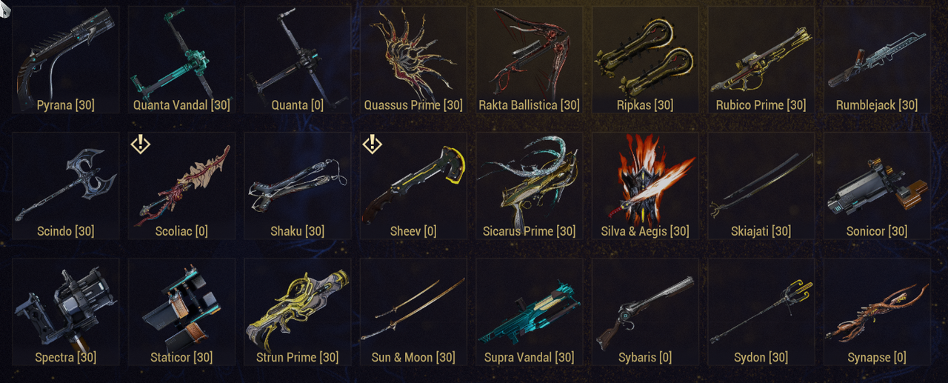
Task: Select the Silva & Aegis item
Action: [x=645, y=186]
